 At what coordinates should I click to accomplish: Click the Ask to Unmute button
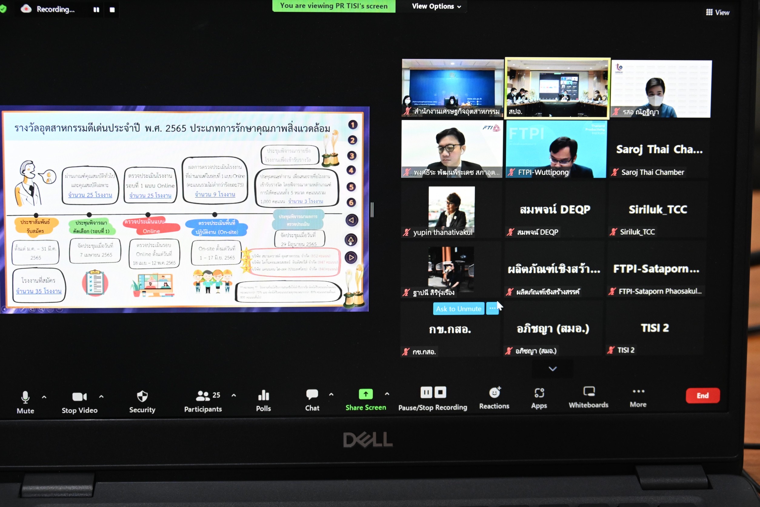458,308
